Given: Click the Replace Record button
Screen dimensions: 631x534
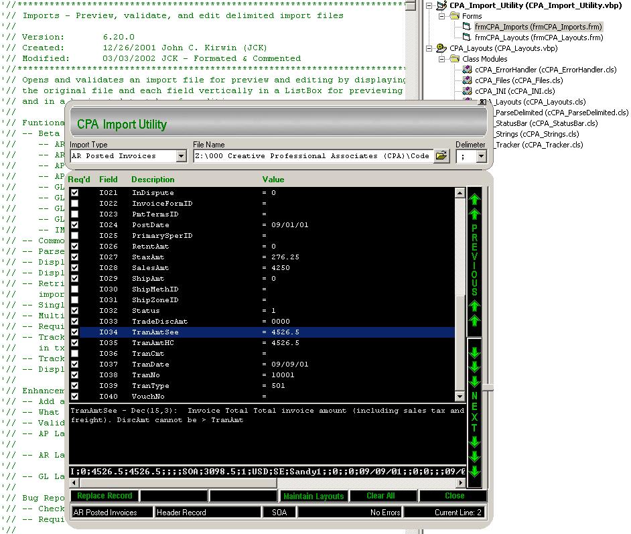Looking at the screenshot, I should tap(104, 496).
